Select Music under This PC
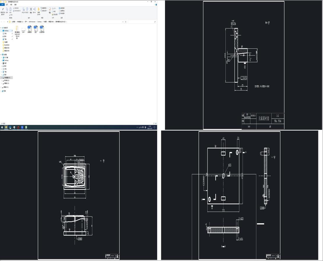The height and width of the screenshot is (261, 323). coord(5,74)
